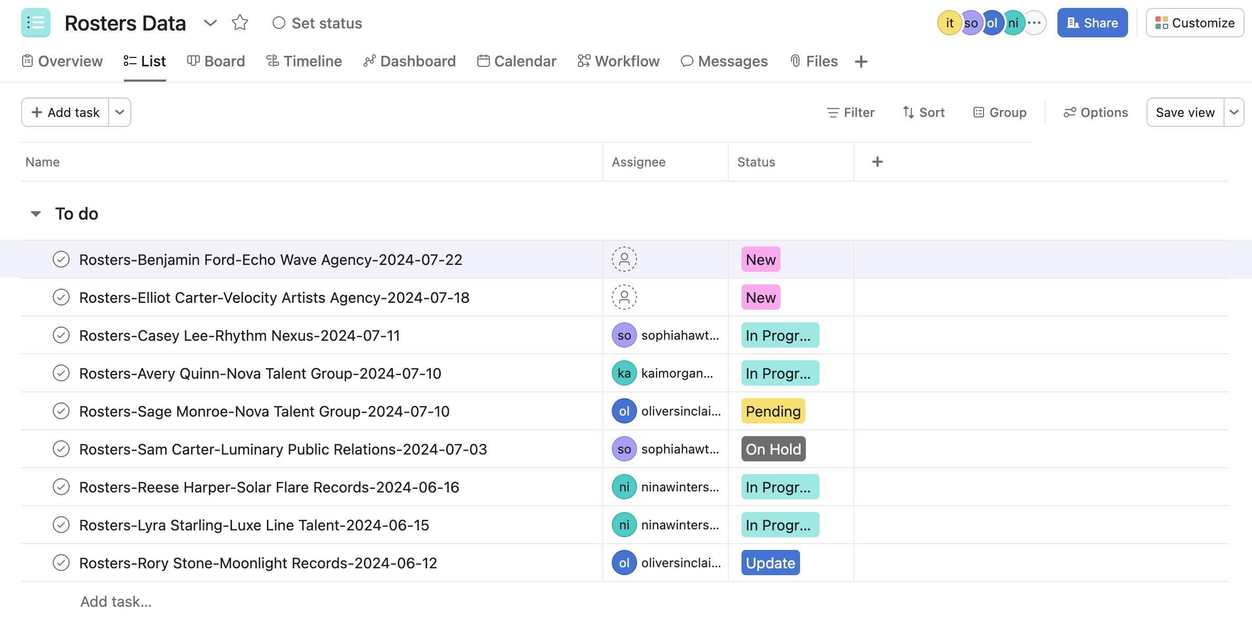Open the Sort options
Viewport: 1252px width, 631px height.
point(923,112)
